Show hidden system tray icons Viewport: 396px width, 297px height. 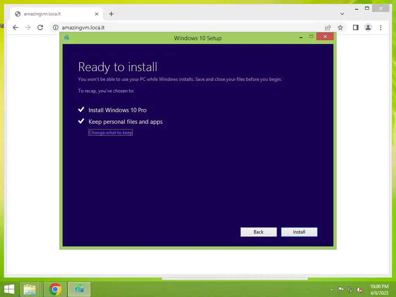pyautogui.click(x=331, y=290)
